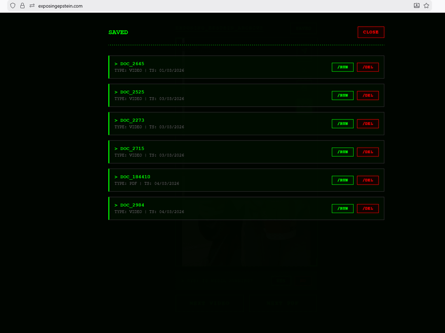Click the shield icon in address bar
The width and height of the screenshot is (445, 333).
pyautogui.click(x=13, y=6)
